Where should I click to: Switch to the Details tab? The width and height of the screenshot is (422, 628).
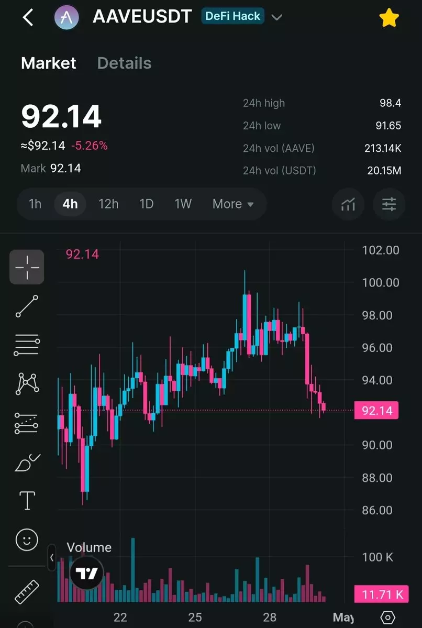[125, 63]
